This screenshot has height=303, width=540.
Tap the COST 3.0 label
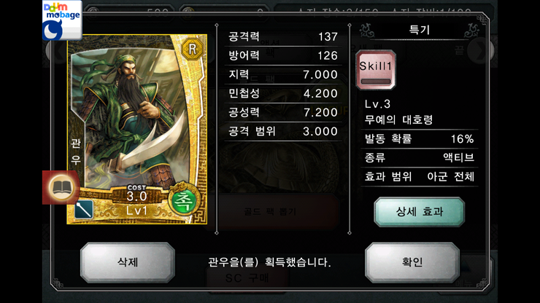136,193
